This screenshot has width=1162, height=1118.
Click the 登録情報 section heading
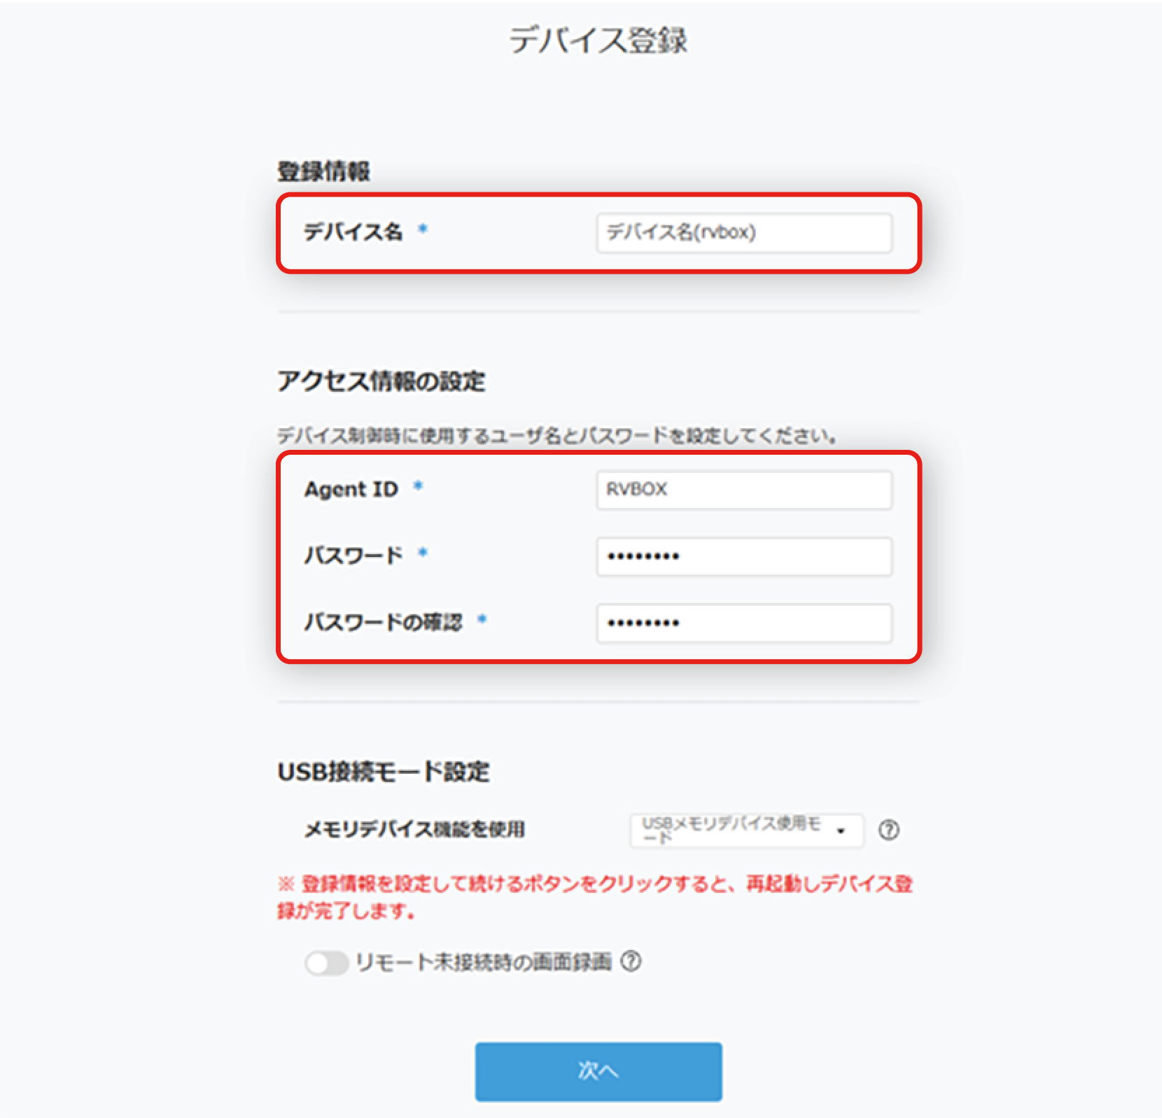point(323,171)
